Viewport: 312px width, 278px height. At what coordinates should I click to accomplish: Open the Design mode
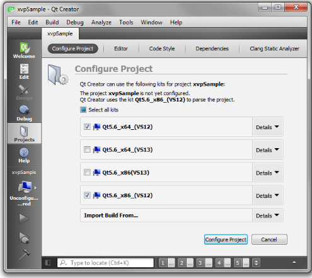[24, 93]
